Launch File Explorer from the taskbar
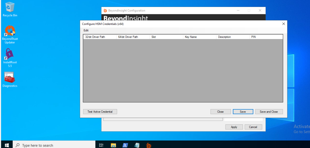 (x=113, y=145)
